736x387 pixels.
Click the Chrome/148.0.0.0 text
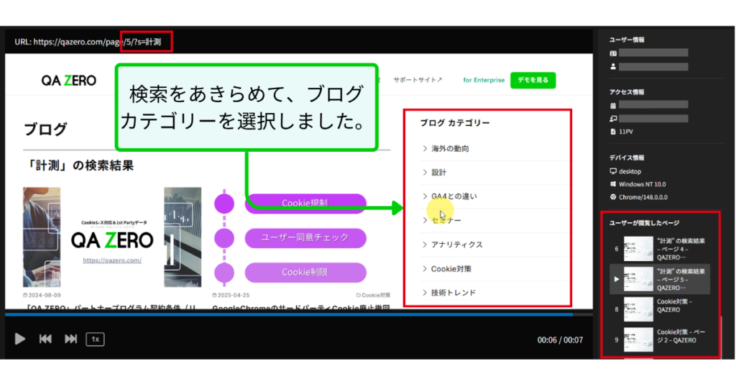(643, 197)
